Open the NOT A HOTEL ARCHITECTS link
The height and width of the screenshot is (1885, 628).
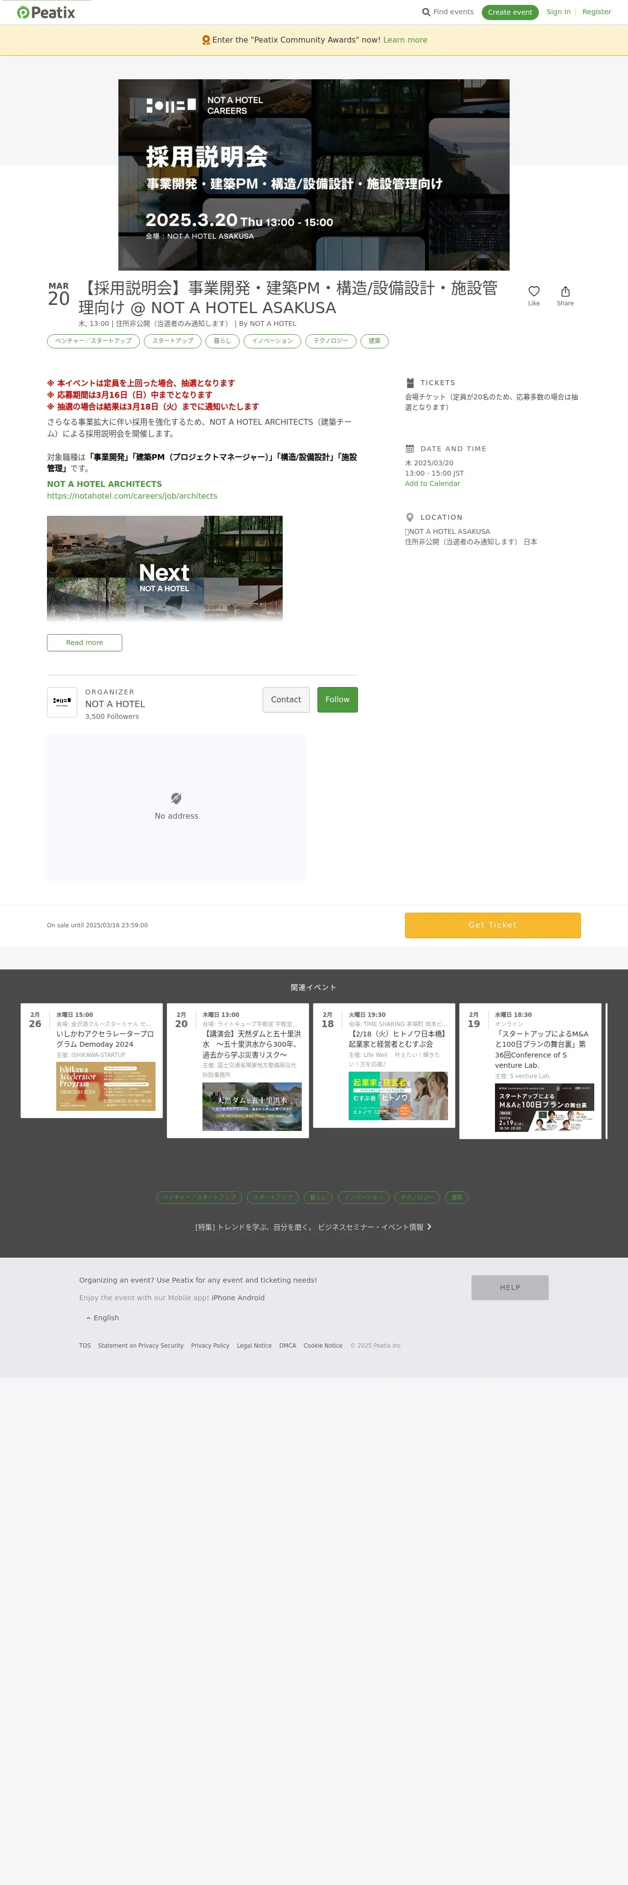(x=105, y=484)
